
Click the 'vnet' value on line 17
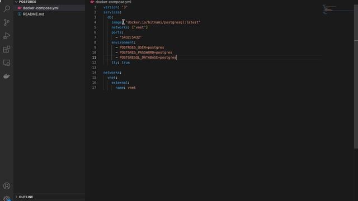pyautogui.click(x=131, y=88)
